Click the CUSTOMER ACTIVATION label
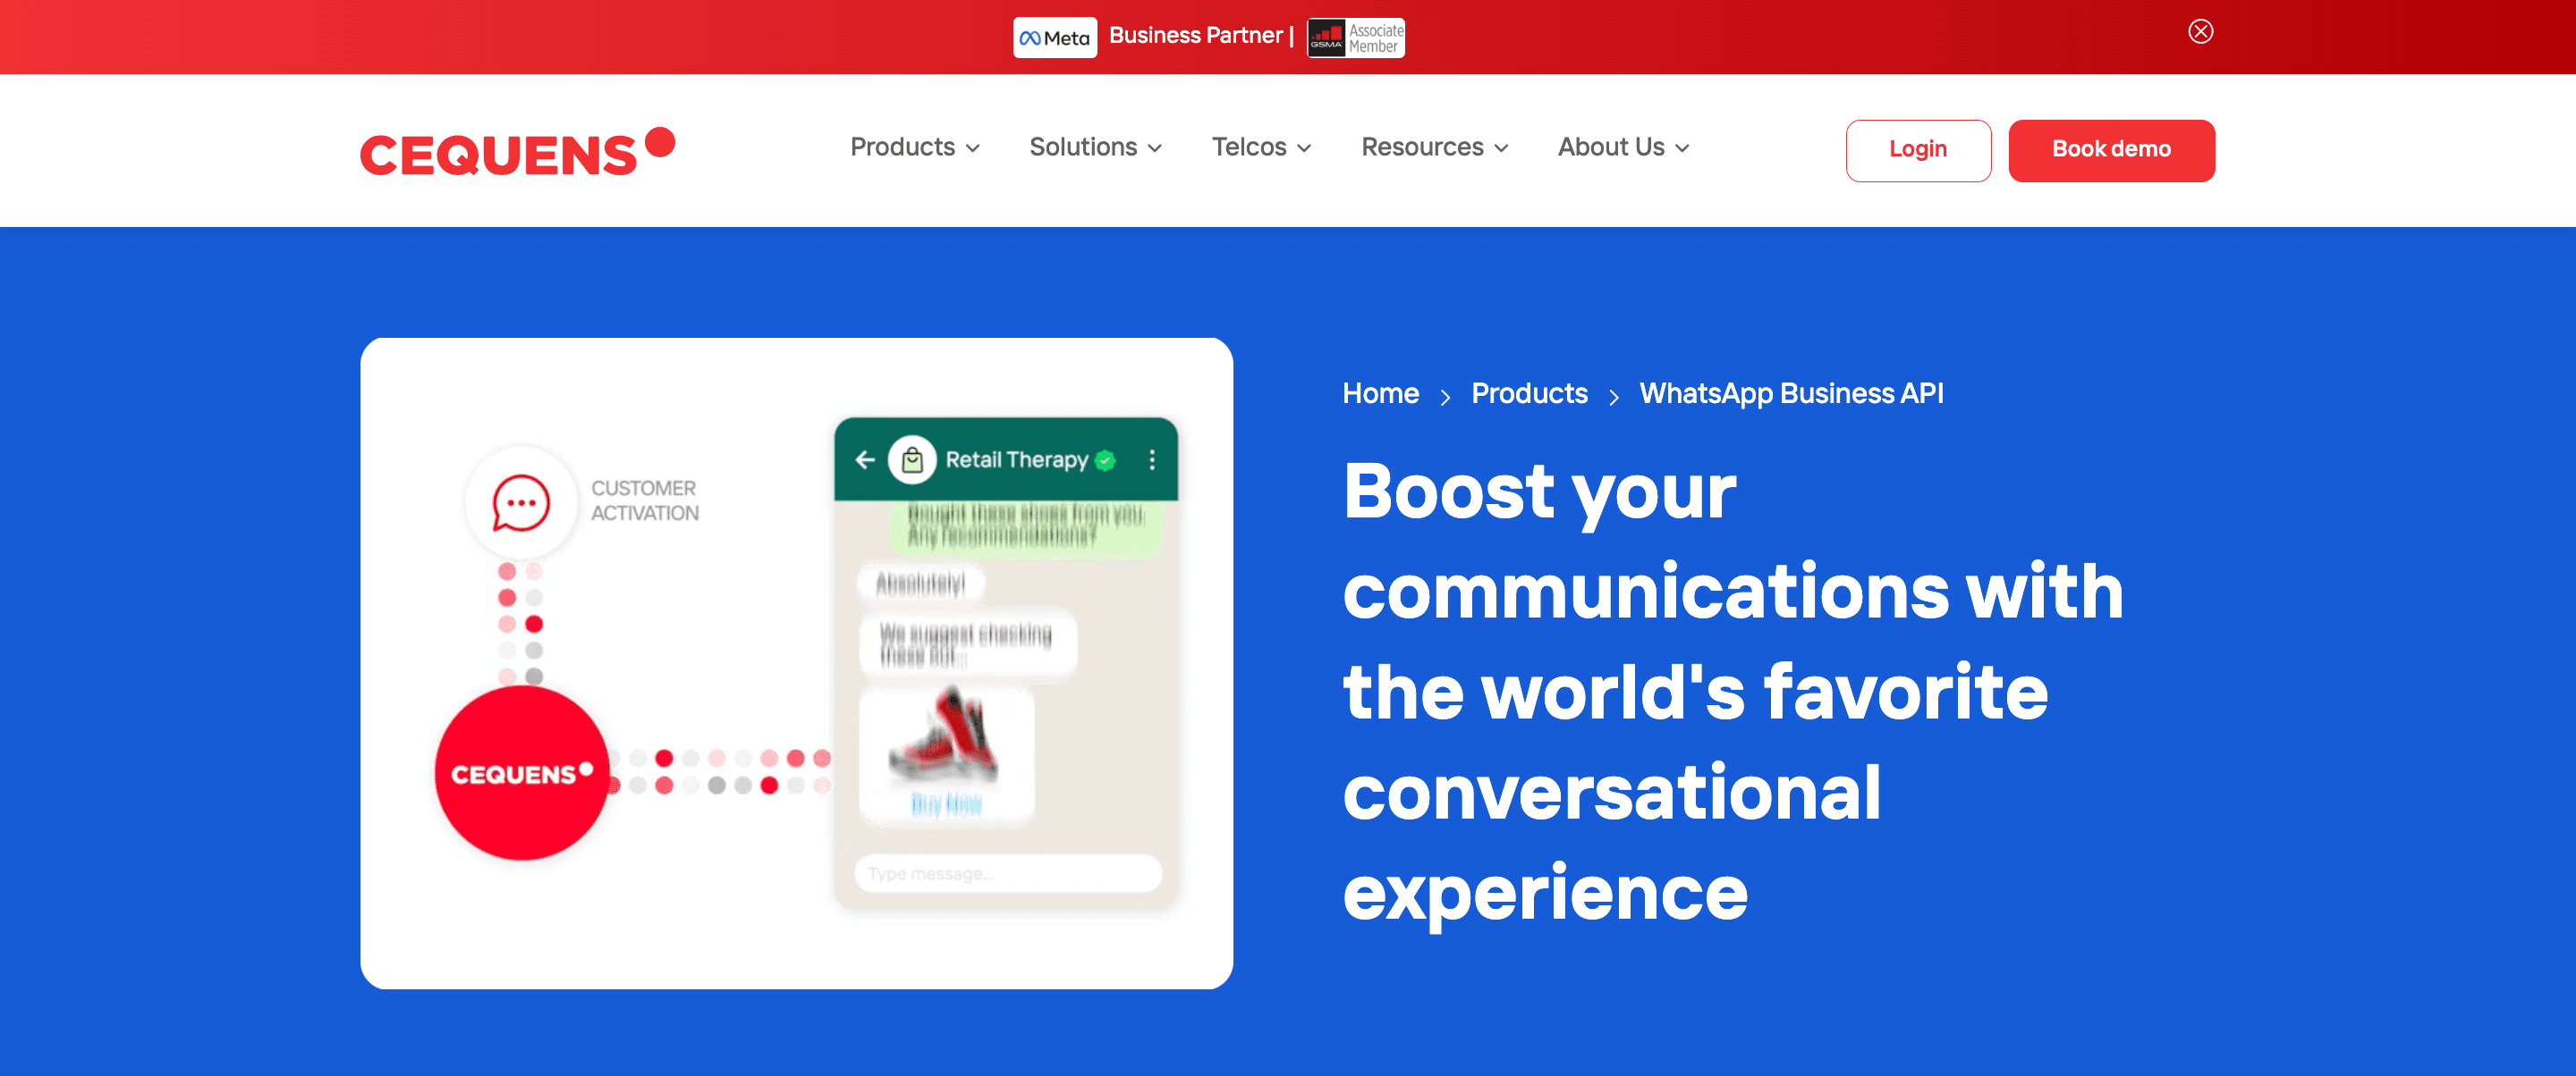This screenshot has width=2576, height=1076. [x=644, y=500]
